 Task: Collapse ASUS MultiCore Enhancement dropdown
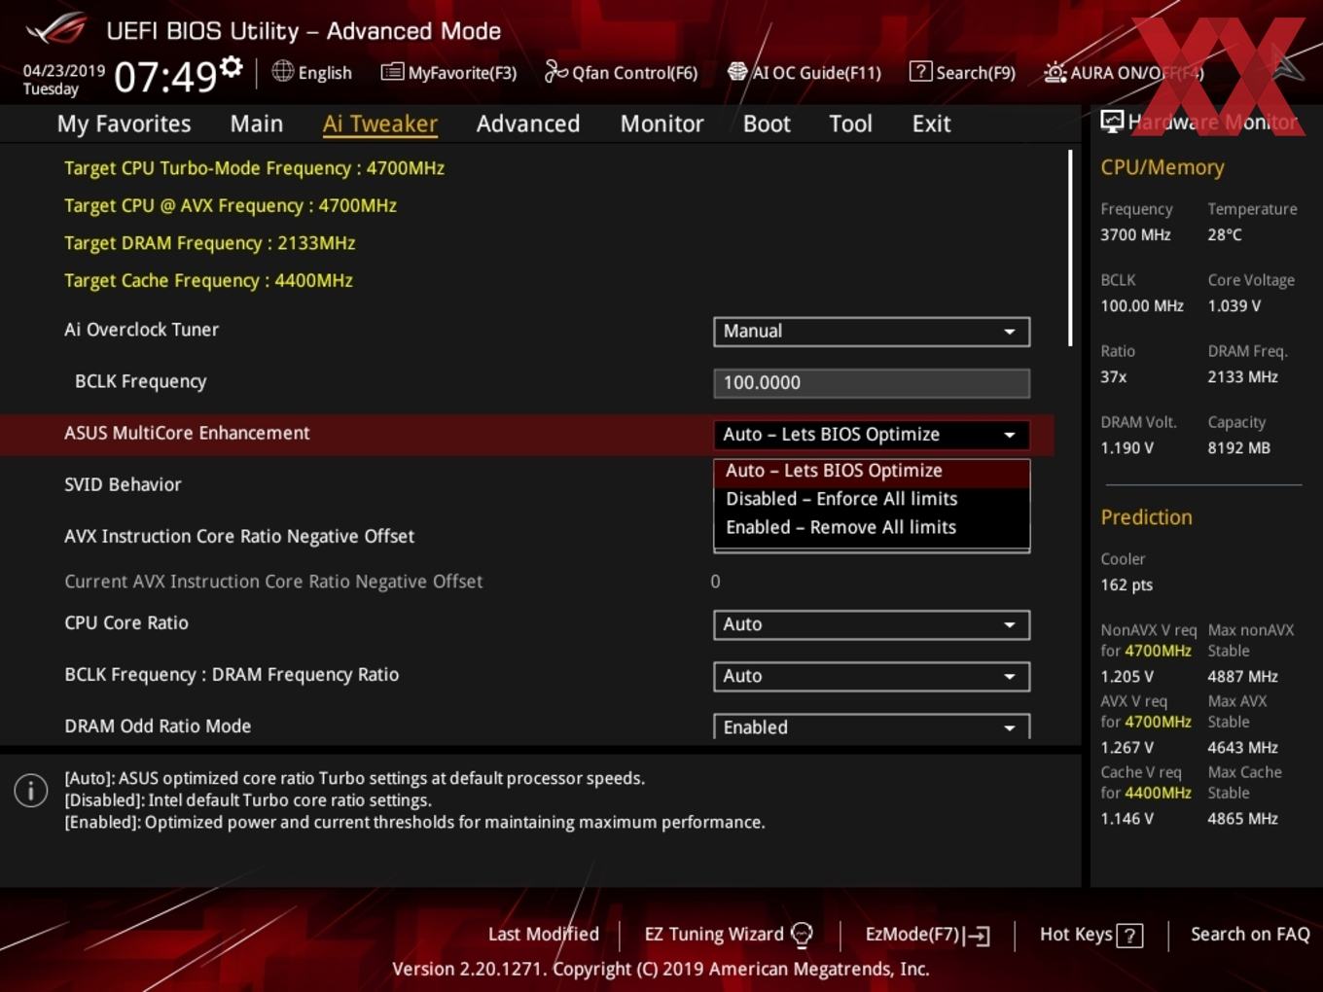(872, 435)
